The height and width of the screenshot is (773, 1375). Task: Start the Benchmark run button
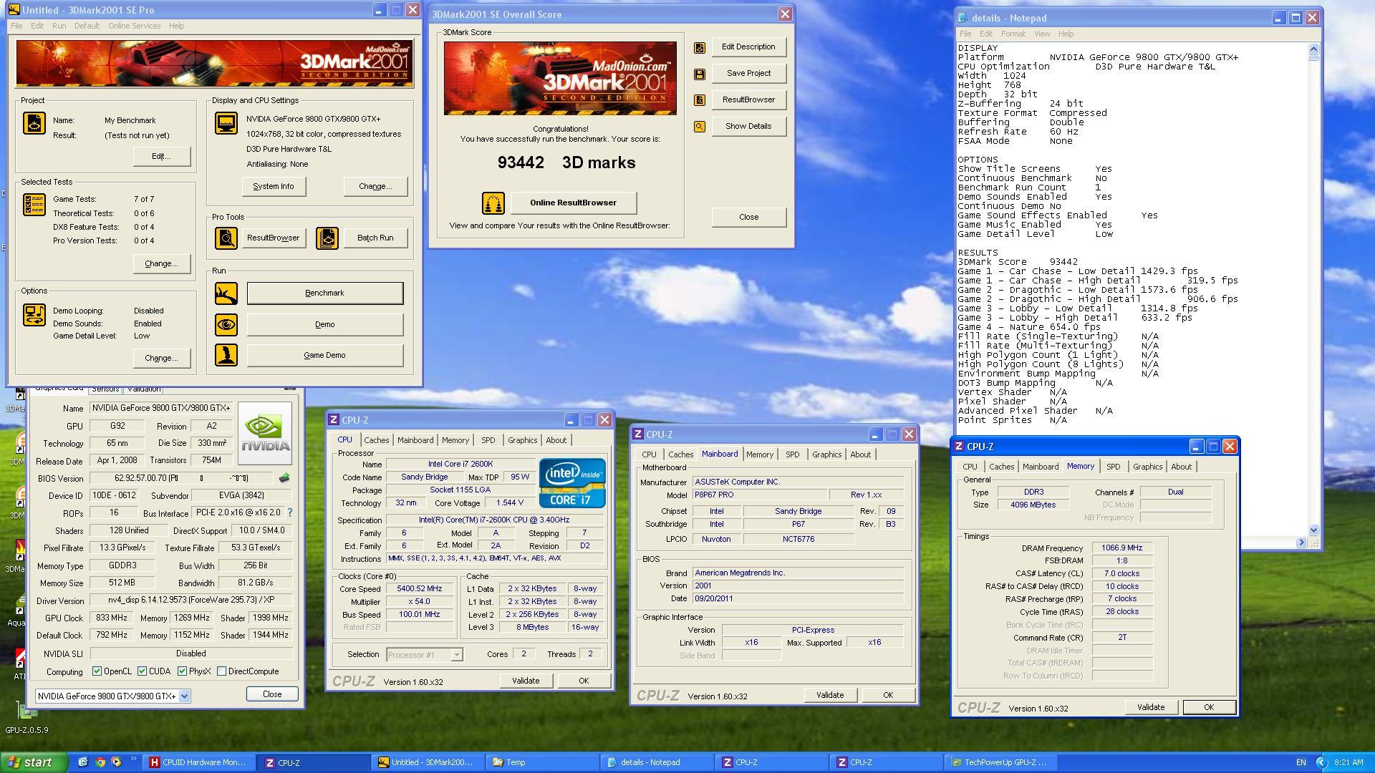(325, 293)
